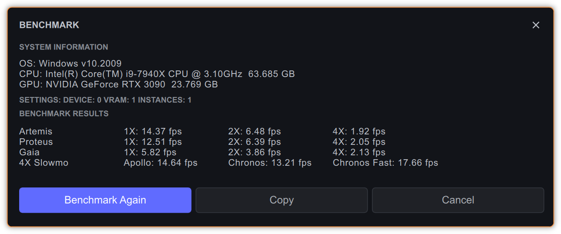Image resolution: width=561 pixels, height=234 pixels.
Task: Click the Proteus 2X: 6.39 fps result
Action: (254, 142)
